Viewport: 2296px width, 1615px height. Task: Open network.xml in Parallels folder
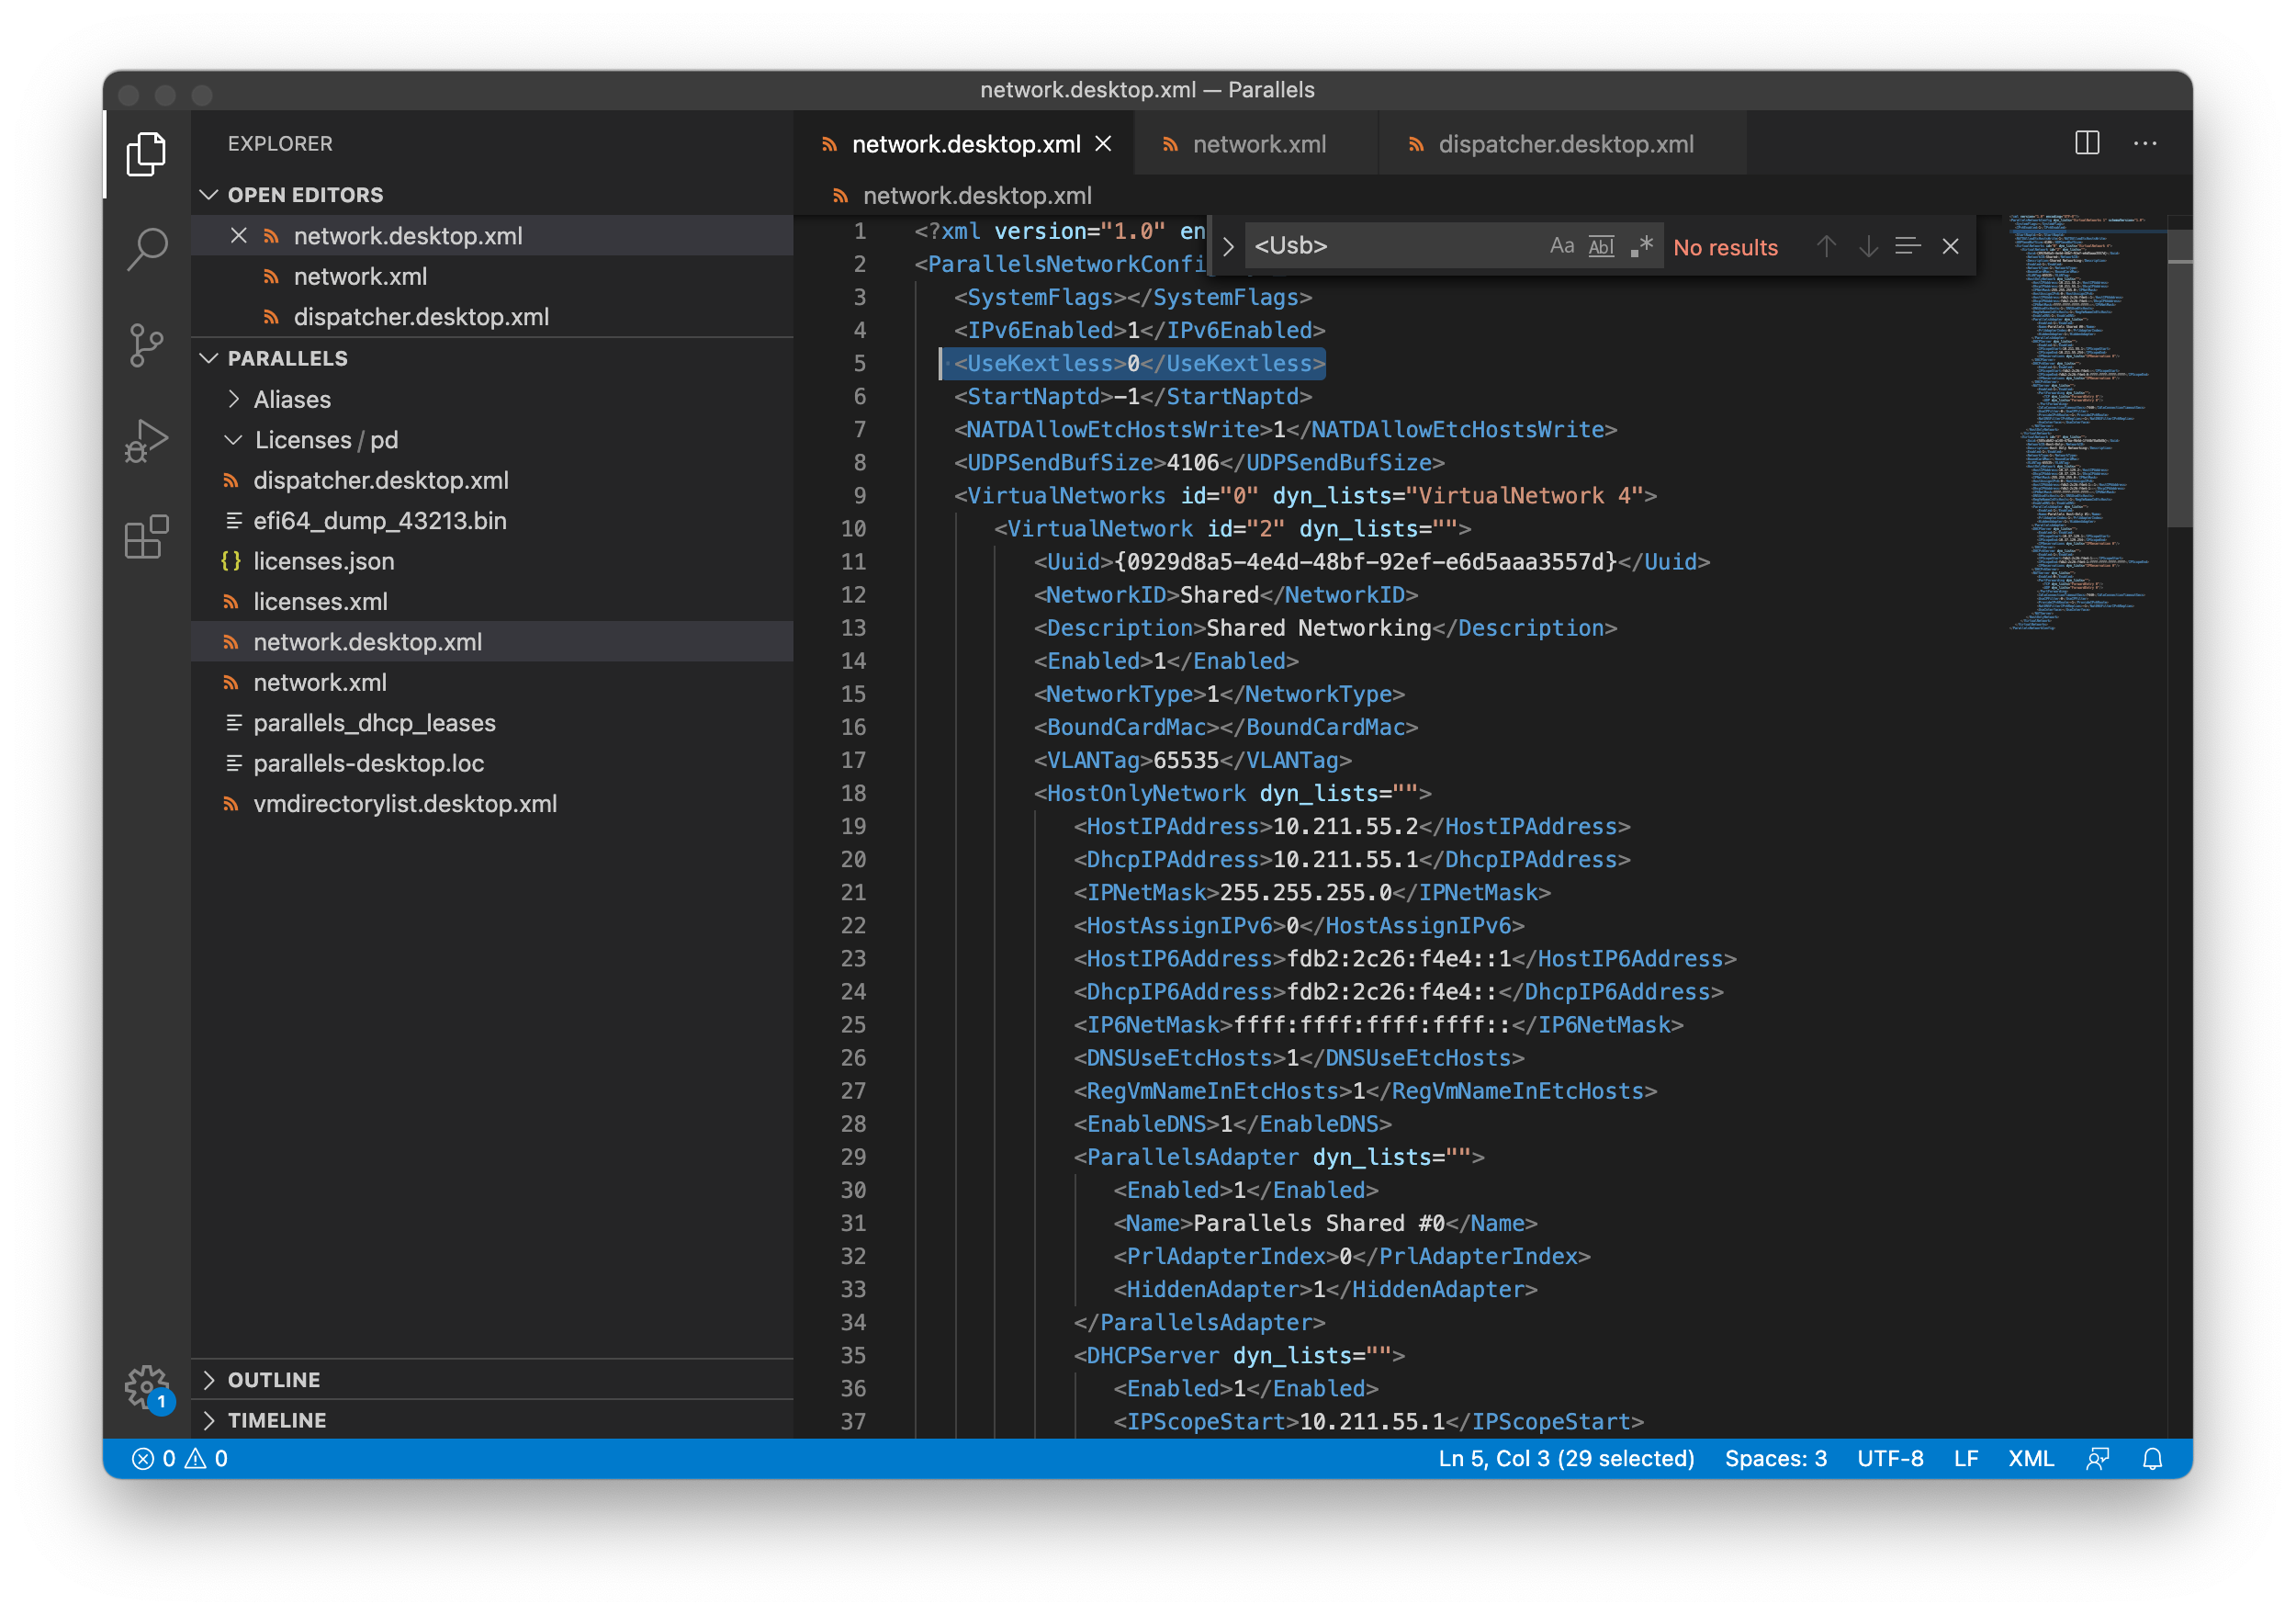tap(491, 683)
